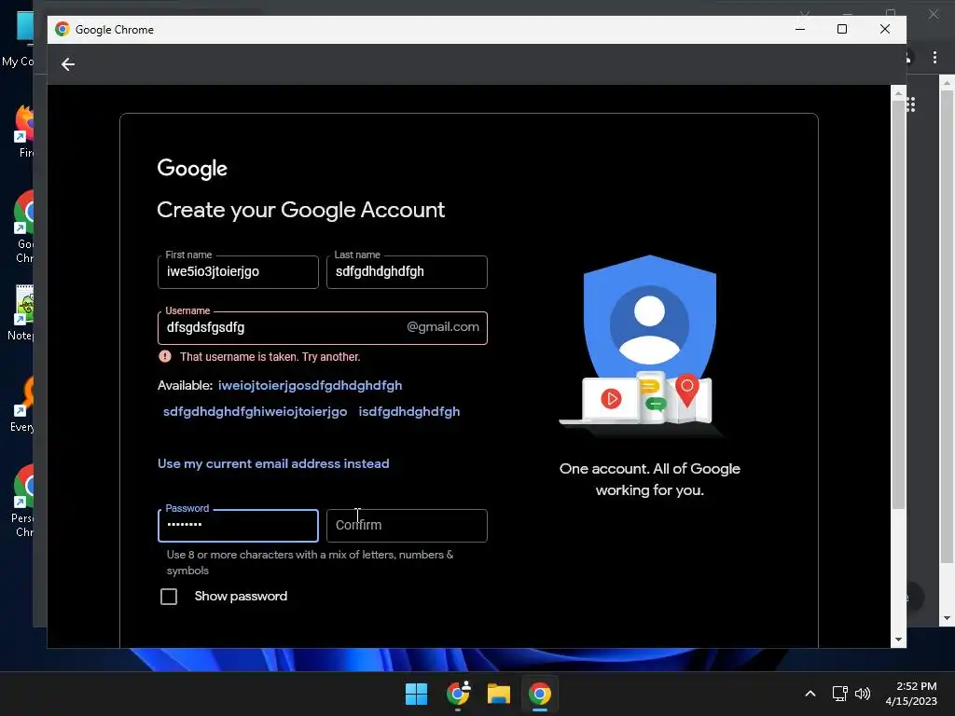The height and width of the screenshot is (716, 955).
Task: Open the Windows Start menu
Action: (417, 694)
